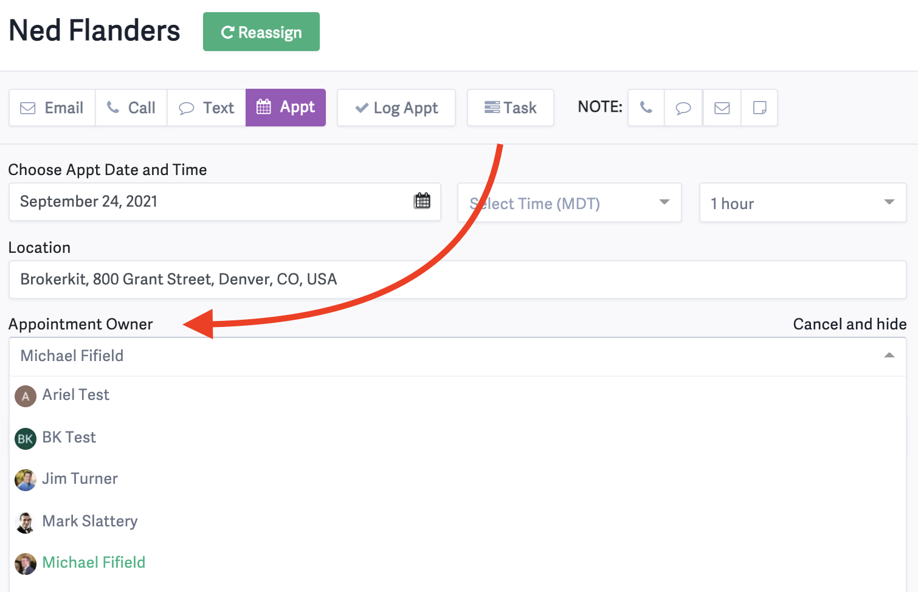Viewport: 918px width, 592px height.
Task: Add an email note
Action: point(722,108)
